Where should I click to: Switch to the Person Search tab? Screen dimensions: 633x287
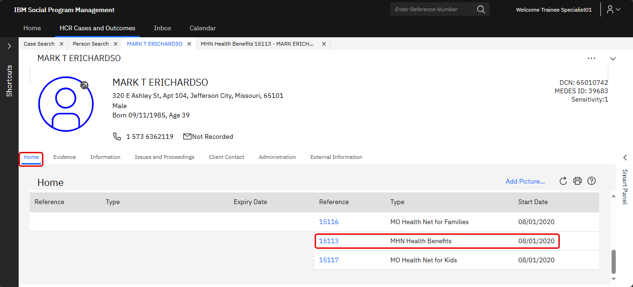point(90,44)
